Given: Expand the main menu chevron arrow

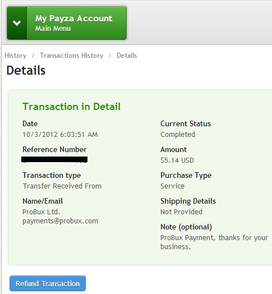Looking at the screenshot, I should [x=17, y=23].
